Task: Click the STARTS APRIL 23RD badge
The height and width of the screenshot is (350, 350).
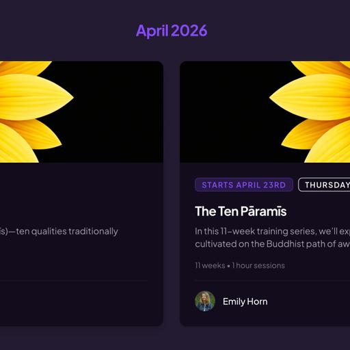Action: tap(244, 185)
